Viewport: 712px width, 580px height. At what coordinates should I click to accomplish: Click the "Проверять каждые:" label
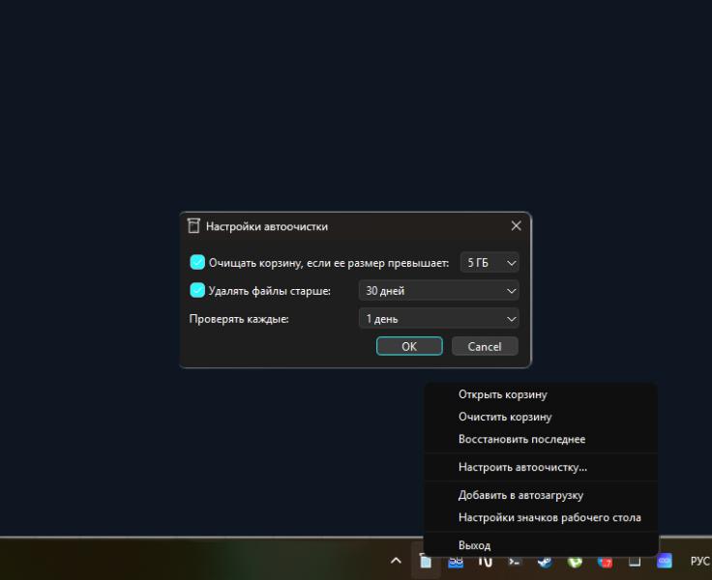pyautogui.click(x=239, y=319)
